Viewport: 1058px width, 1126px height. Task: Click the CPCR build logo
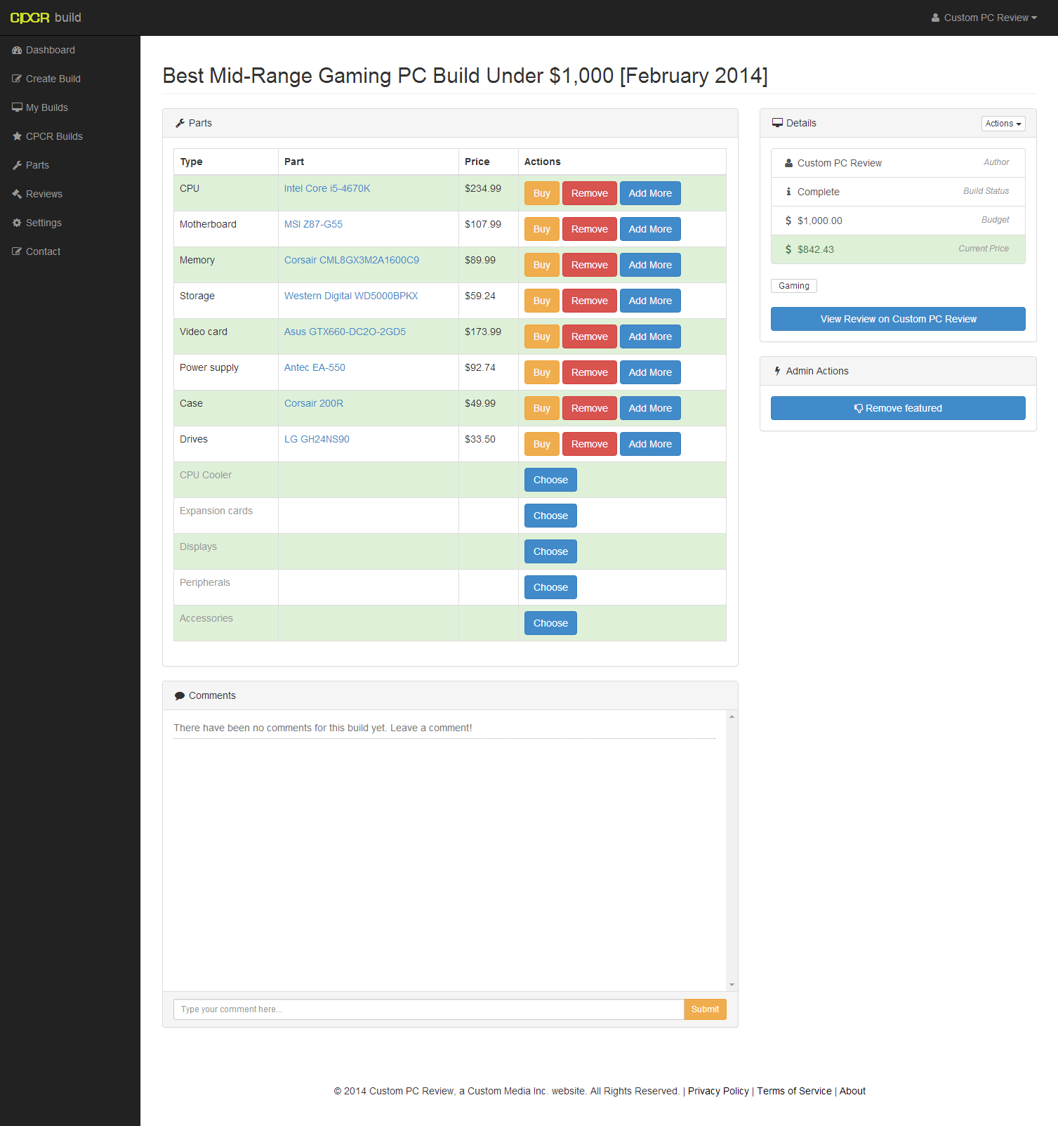46,18
